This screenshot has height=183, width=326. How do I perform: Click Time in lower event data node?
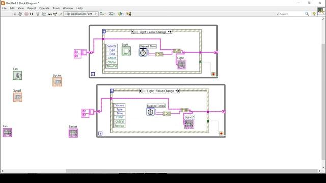(x=120, y=113)
